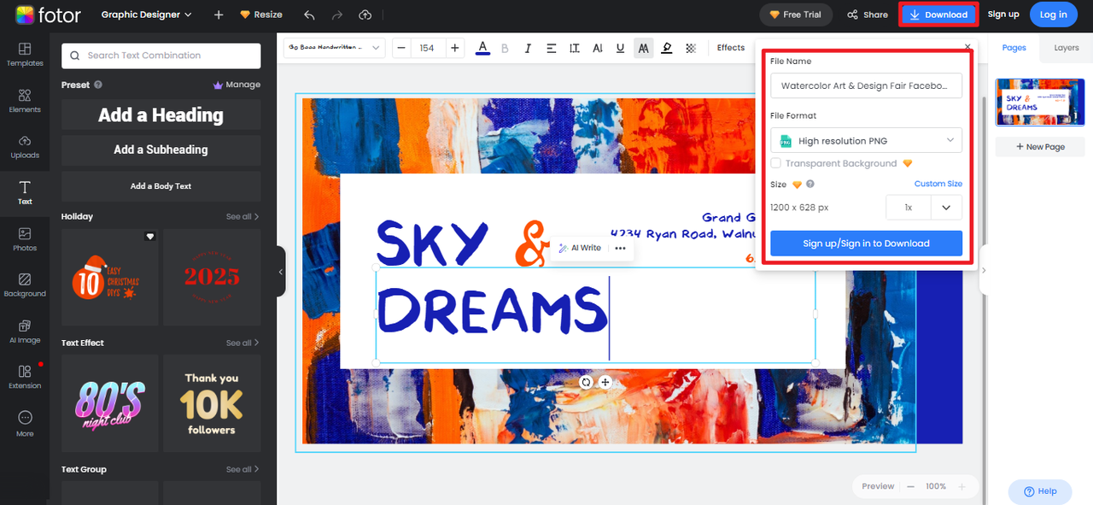1093x505 pixels.
Task: Open the More sidebar options
Action: coord(25,424)
